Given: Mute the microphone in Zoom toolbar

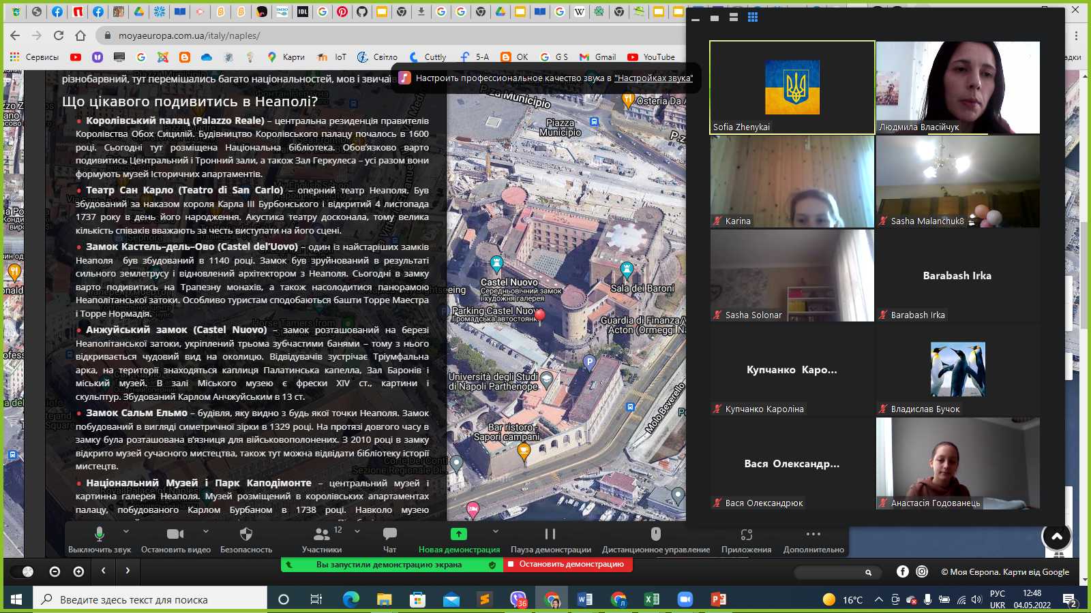Looking at the screenshot, I should (x=100, y=534).
